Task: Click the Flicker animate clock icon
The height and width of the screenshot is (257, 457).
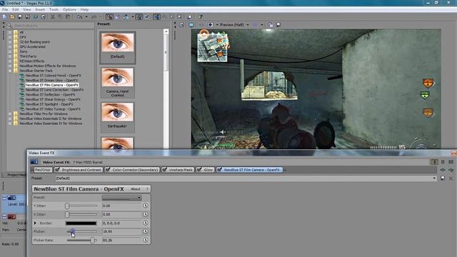Action: click(x=146, y=231)
